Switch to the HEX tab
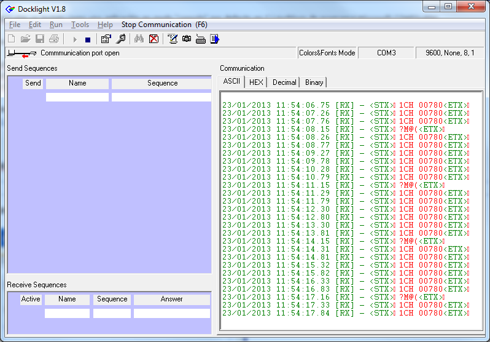The width and height of the screenshot is (490, 342). pyautogui.click(x=256, y=82)
